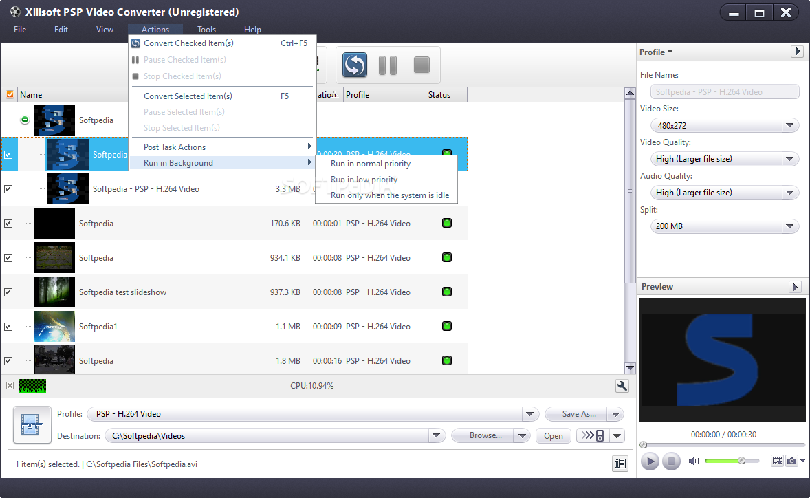Screen dimensions: 810x498
Task: Uncheck Softpedia test slideshow checkbox
Action: pyautogui.click(x=8, y=292)
